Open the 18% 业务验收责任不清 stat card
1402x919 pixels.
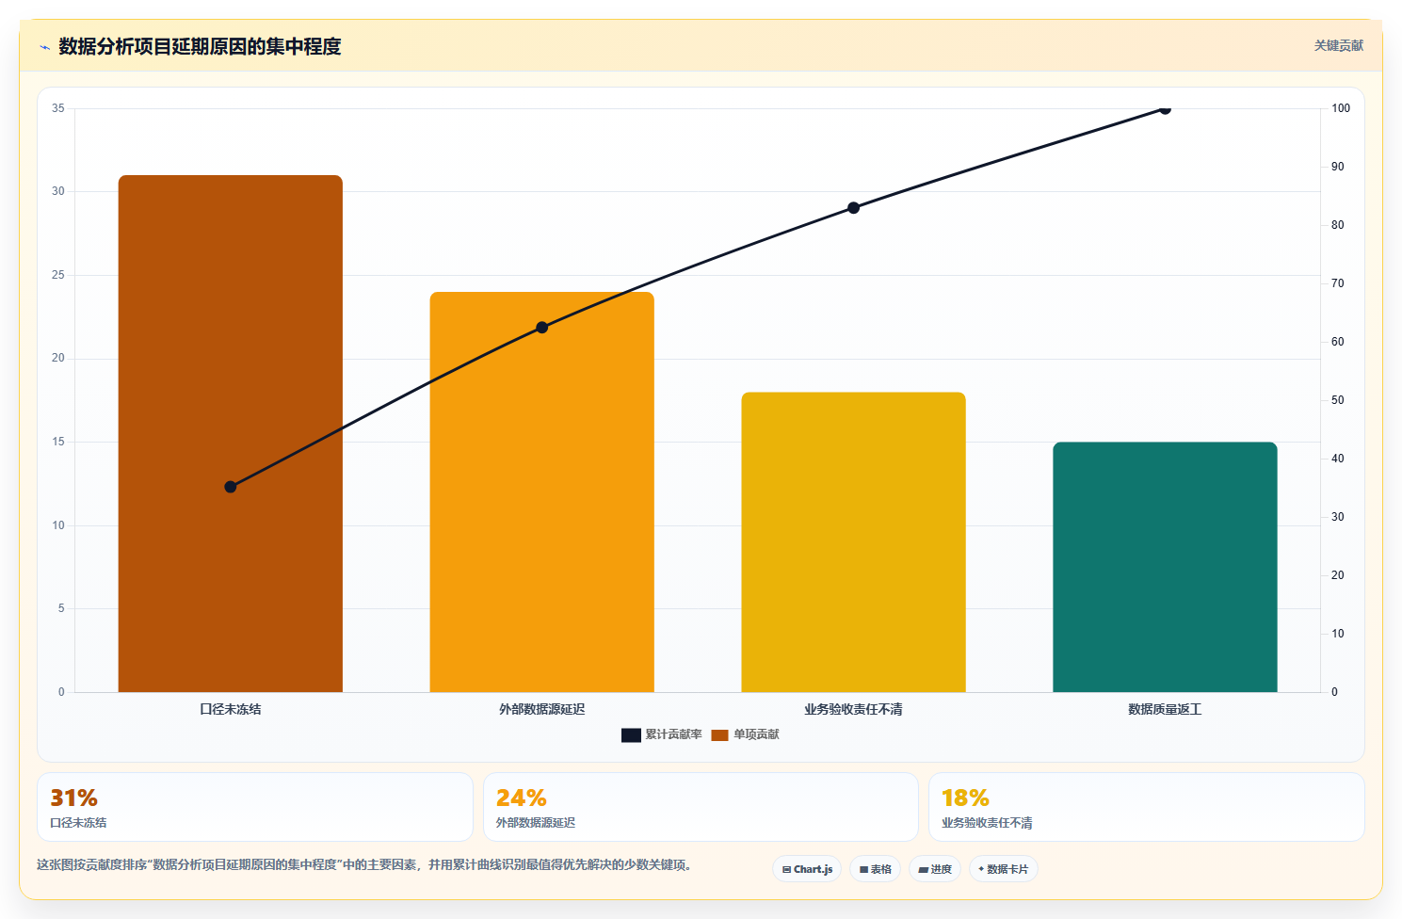pos(1146,807)
